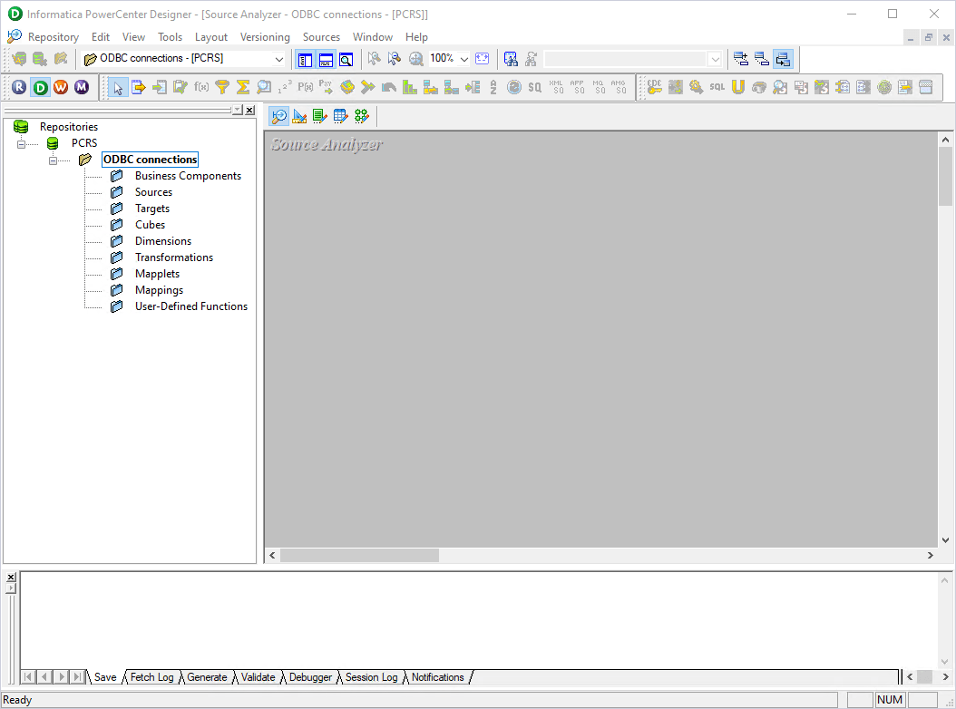Select the arrow pointer tool
The image size is (956, 709).
tap(118, 88)
